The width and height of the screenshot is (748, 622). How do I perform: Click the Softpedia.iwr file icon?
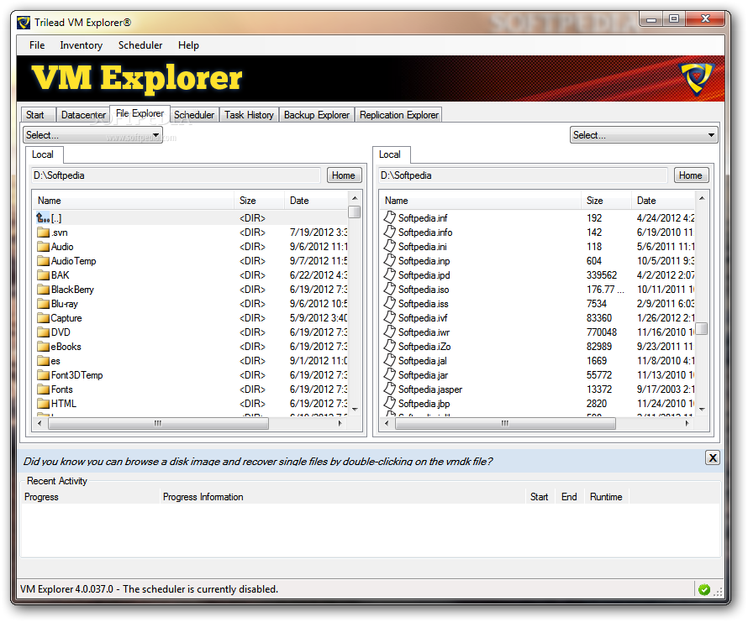click(390, 332)
